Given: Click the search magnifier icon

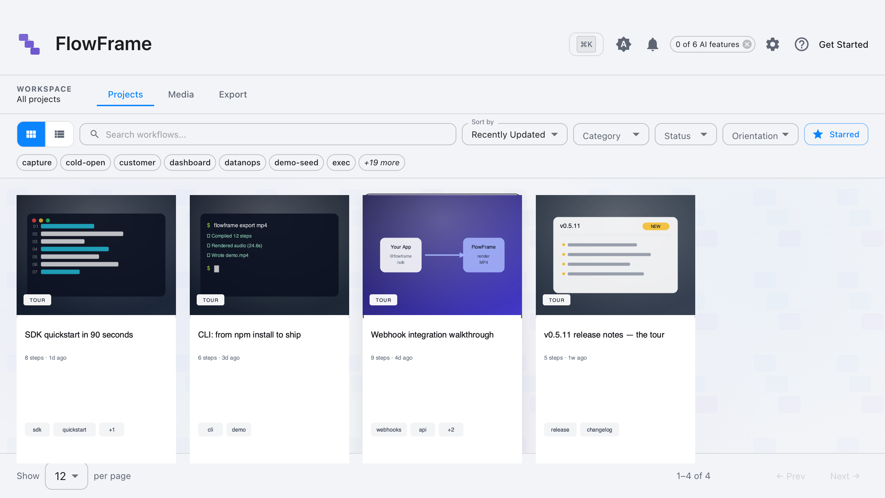Looking at the screenshot, I should pyautogui.click(x=94, y=134).
